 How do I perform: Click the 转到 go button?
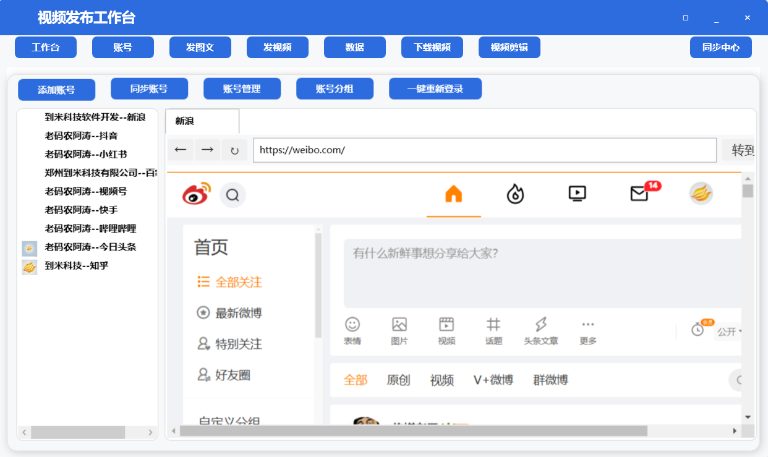(x=738, y=150)
